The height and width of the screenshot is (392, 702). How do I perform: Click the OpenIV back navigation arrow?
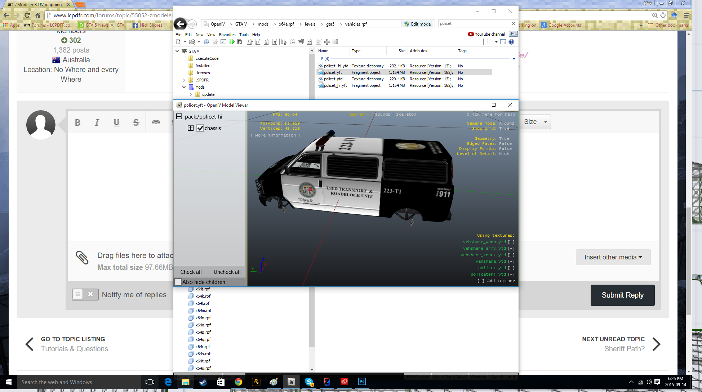(x=180, y=24)
